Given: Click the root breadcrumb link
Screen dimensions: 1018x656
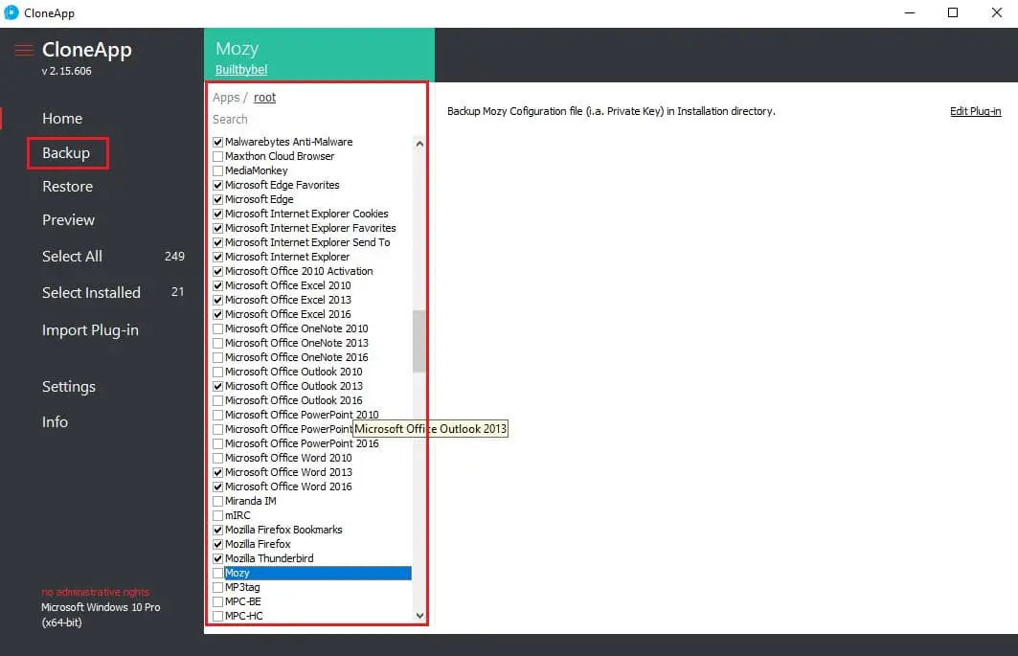Looking at the screenshot, I should pos(264,98).
